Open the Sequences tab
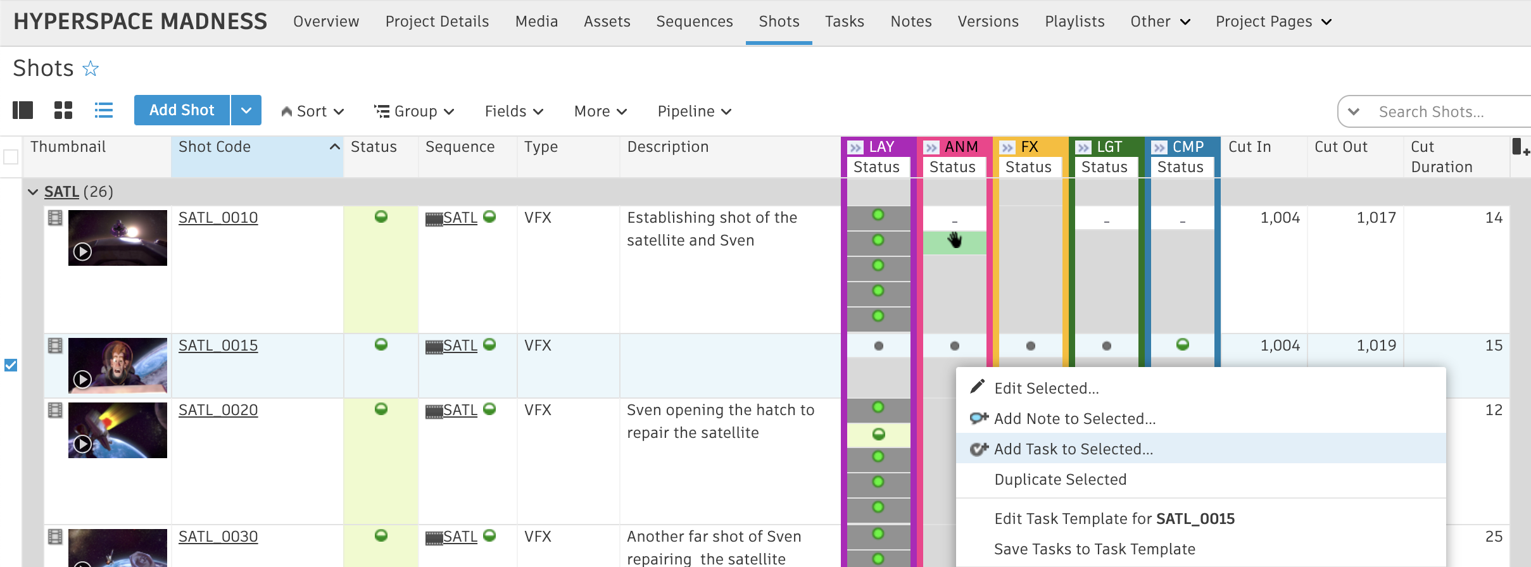 click(694, 22)
